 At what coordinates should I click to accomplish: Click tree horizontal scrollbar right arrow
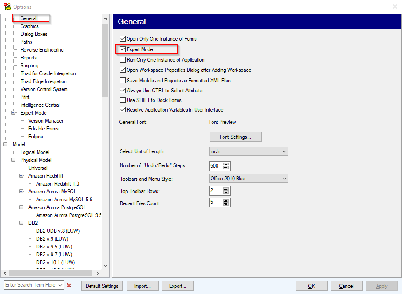(x=98, y=273)
